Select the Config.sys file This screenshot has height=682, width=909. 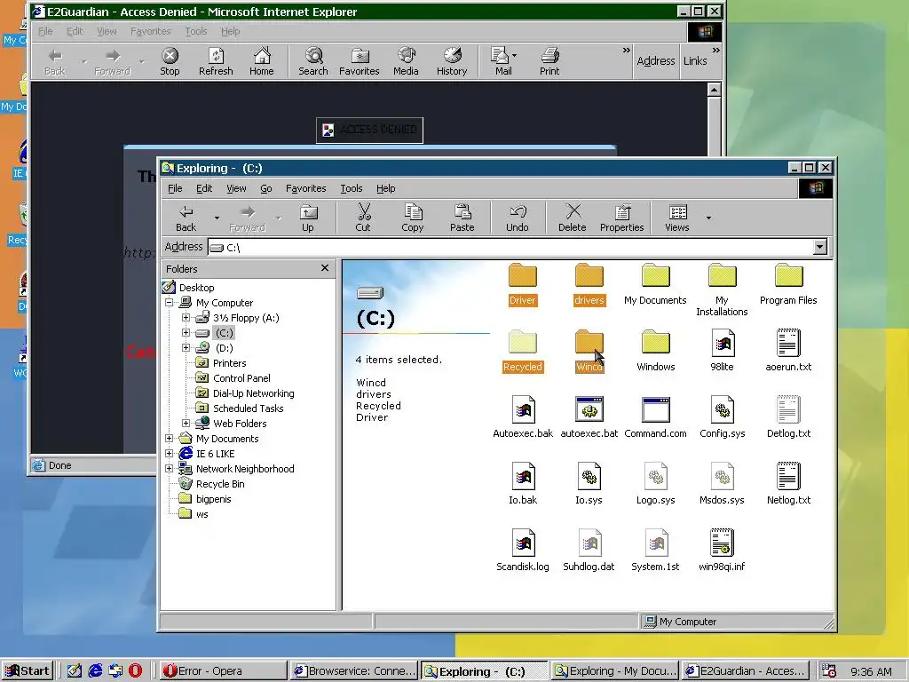coord(723,417)
